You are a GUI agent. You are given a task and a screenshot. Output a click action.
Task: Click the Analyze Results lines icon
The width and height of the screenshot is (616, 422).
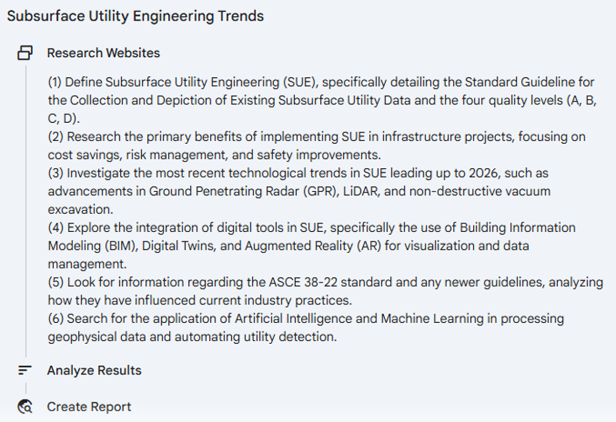click(25, 370)
